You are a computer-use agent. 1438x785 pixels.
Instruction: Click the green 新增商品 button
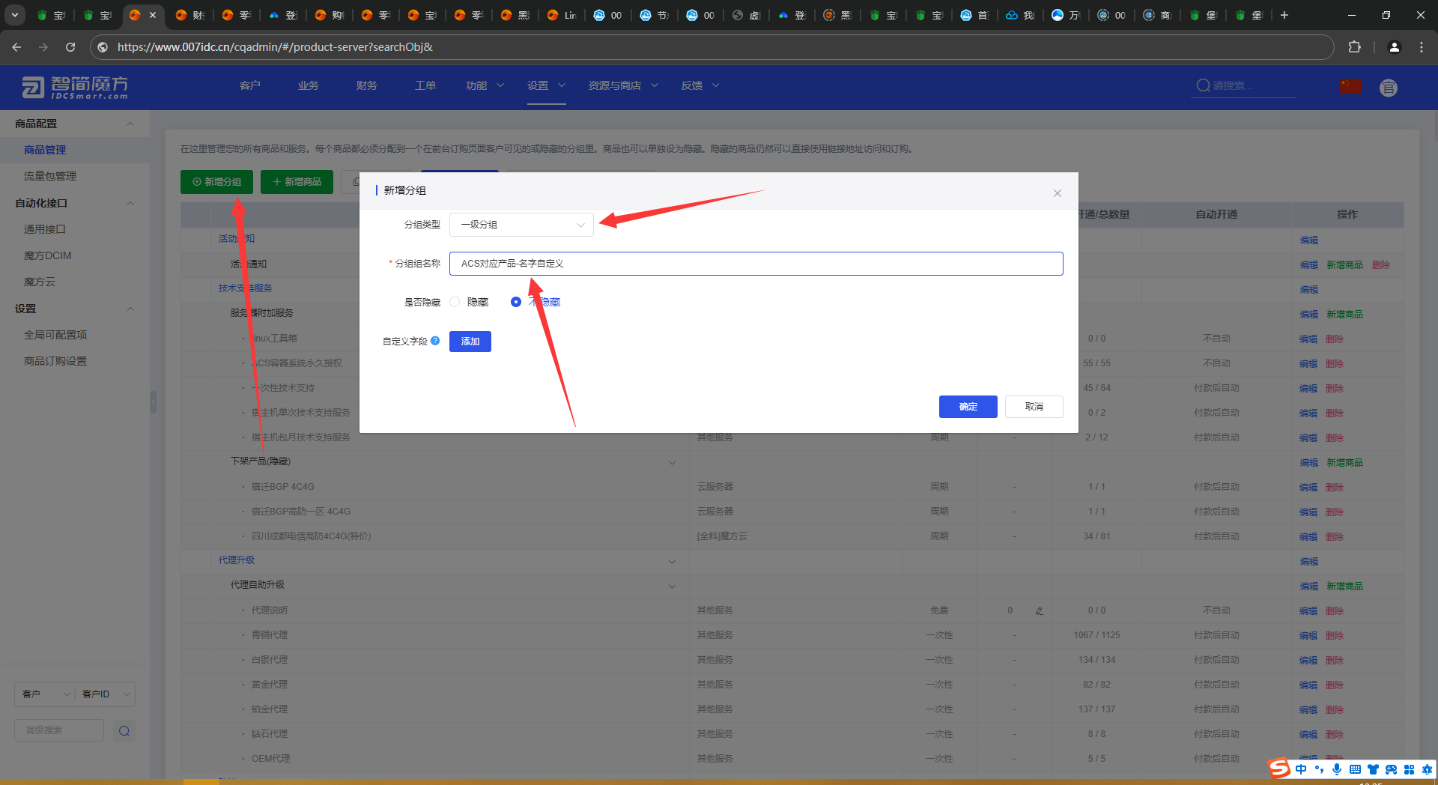click(297, 182)
